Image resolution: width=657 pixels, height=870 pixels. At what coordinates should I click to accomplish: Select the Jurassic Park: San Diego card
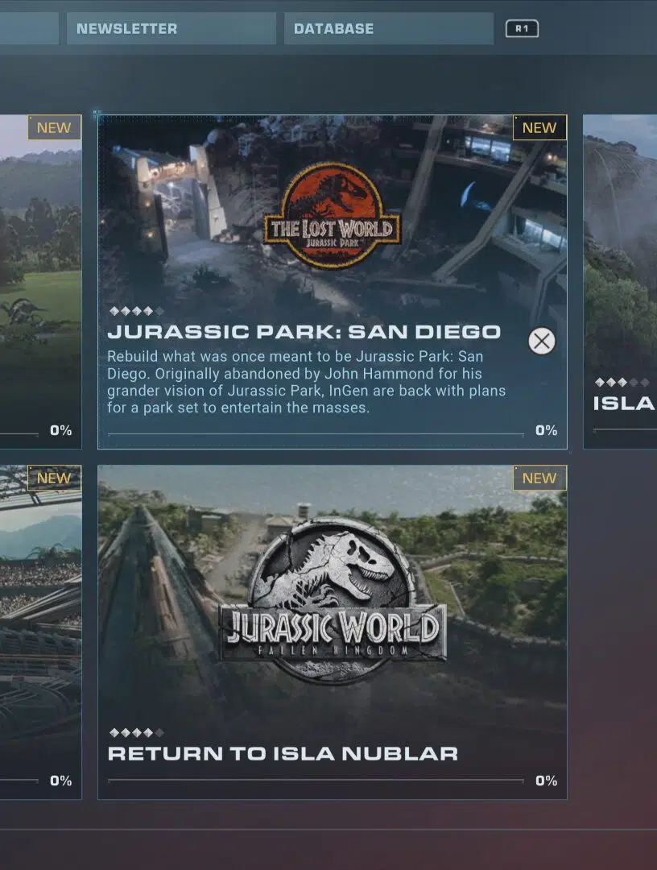point(332,282)
